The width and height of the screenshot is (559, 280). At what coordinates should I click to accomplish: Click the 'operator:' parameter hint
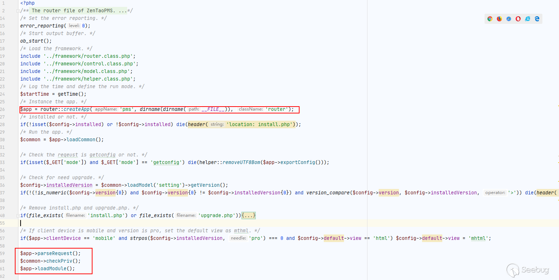coord(495,193)
